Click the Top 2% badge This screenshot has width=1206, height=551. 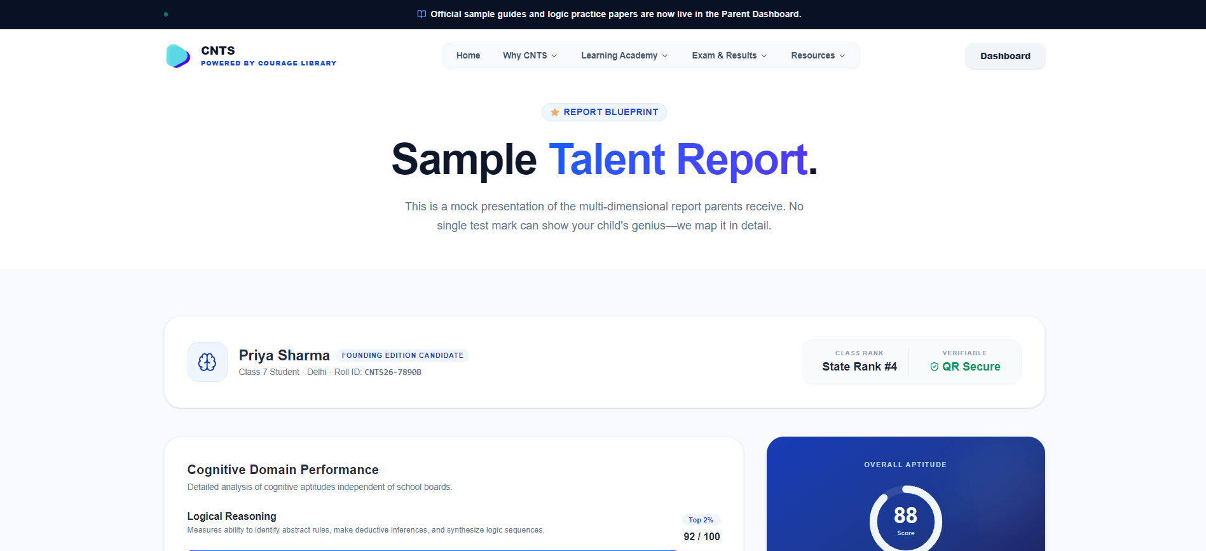[x=701, y=520]
